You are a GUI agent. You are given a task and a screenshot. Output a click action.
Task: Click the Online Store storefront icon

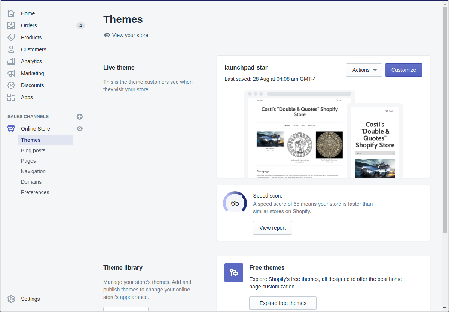point(11,129)
